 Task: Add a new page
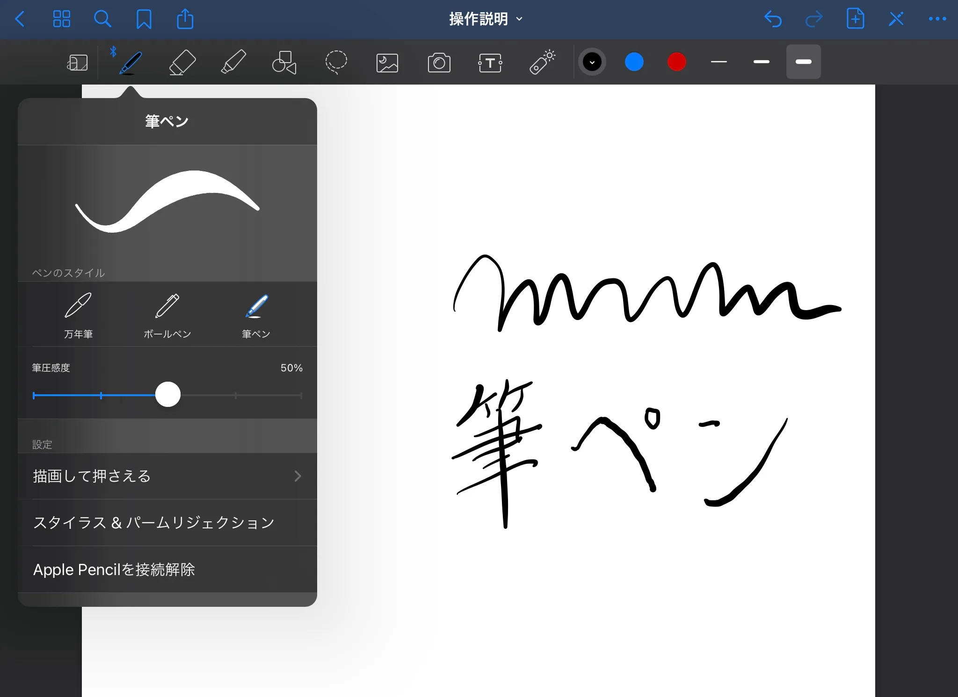point(855,19)
